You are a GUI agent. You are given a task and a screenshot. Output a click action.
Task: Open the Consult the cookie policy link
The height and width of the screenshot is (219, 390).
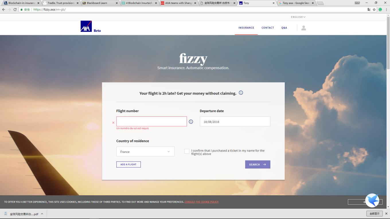coord(202,202)
